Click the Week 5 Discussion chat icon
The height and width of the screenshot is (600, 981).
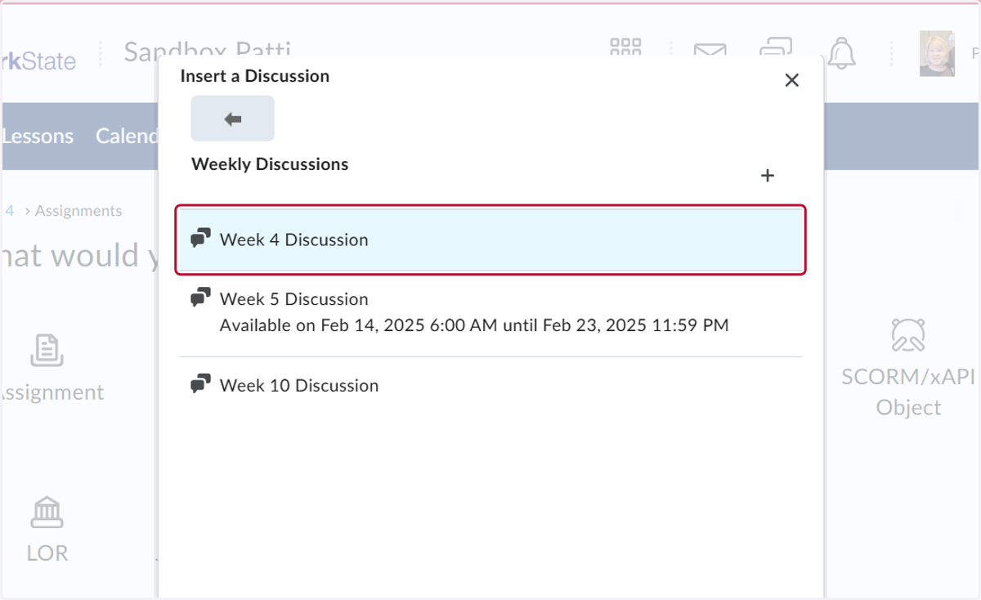pos(200,298)
